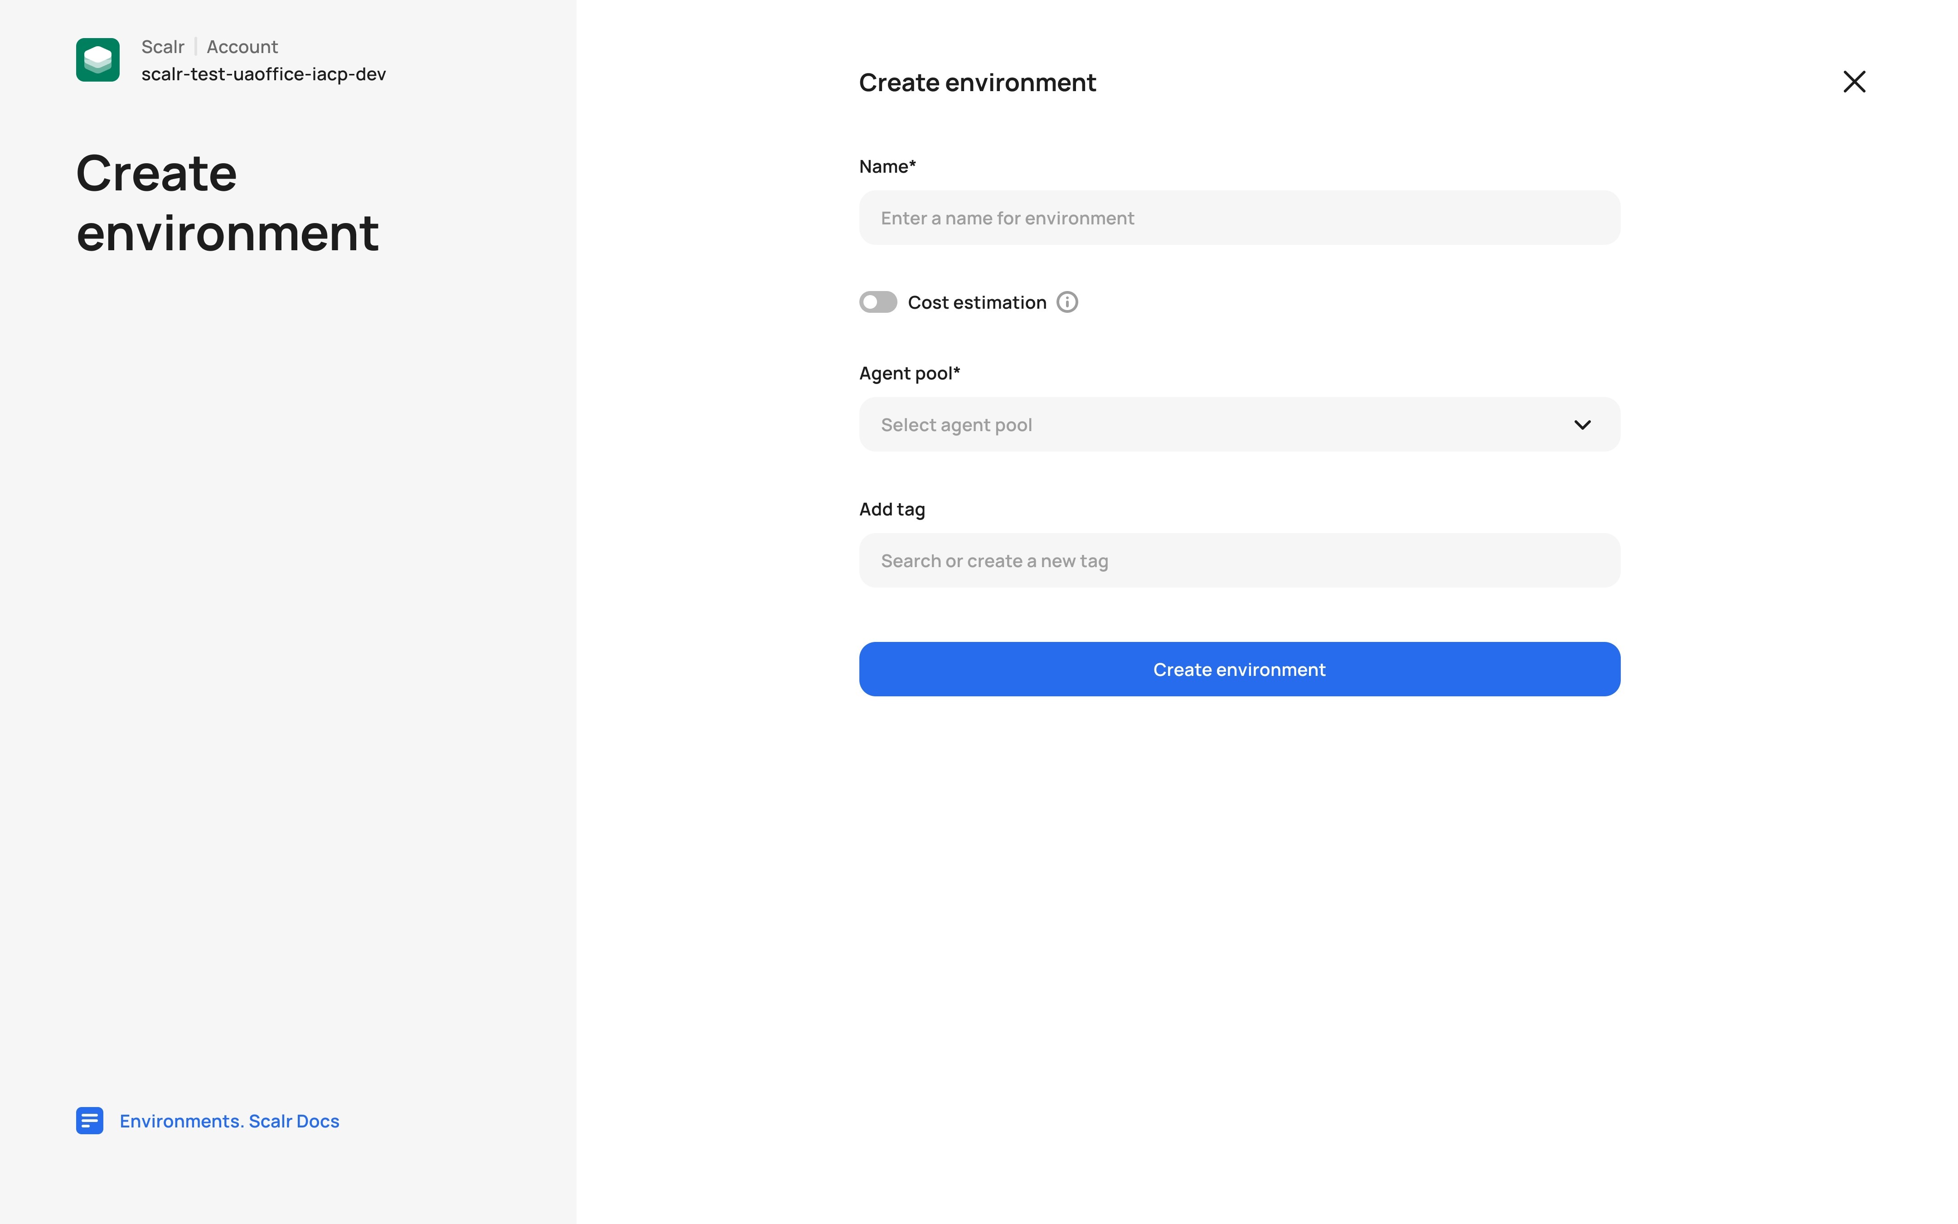Viewport: 1958px width, 1224px height.
Task: Enable the Cost estimation toggle
Action: (878, 302)
